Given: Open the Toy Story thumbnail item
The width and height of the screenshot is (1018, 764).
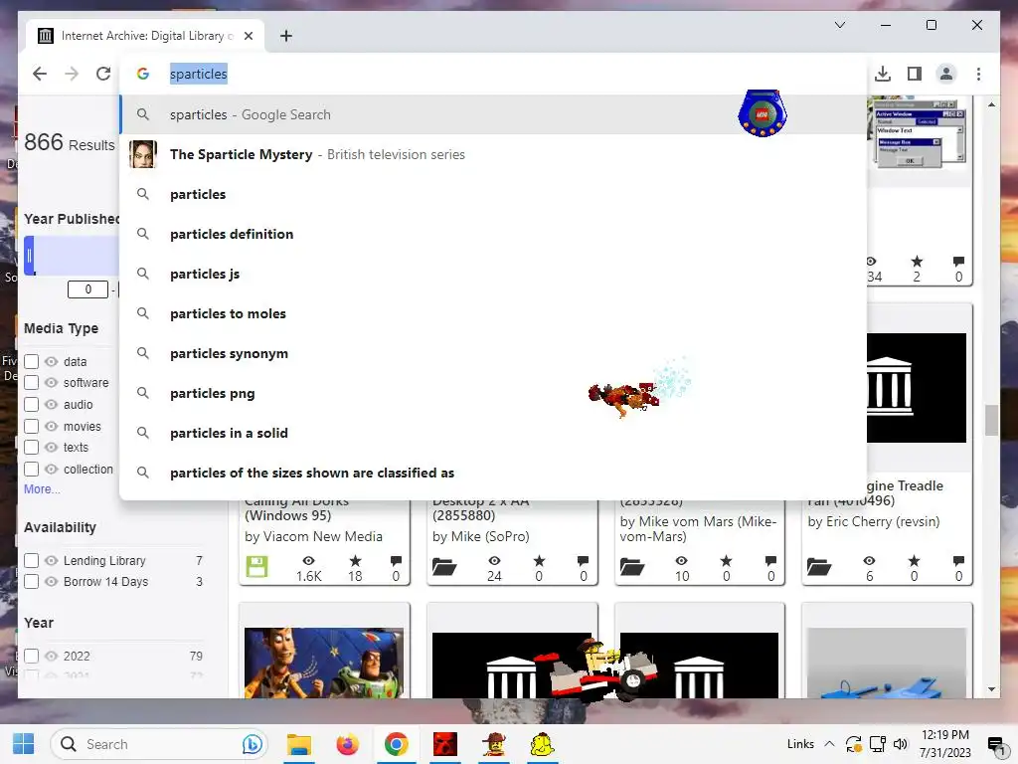Looking at the screenshot, I should 324,663.
